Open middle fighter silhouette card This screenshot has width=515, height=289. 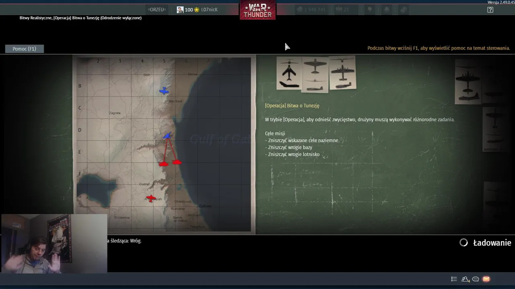315,75
